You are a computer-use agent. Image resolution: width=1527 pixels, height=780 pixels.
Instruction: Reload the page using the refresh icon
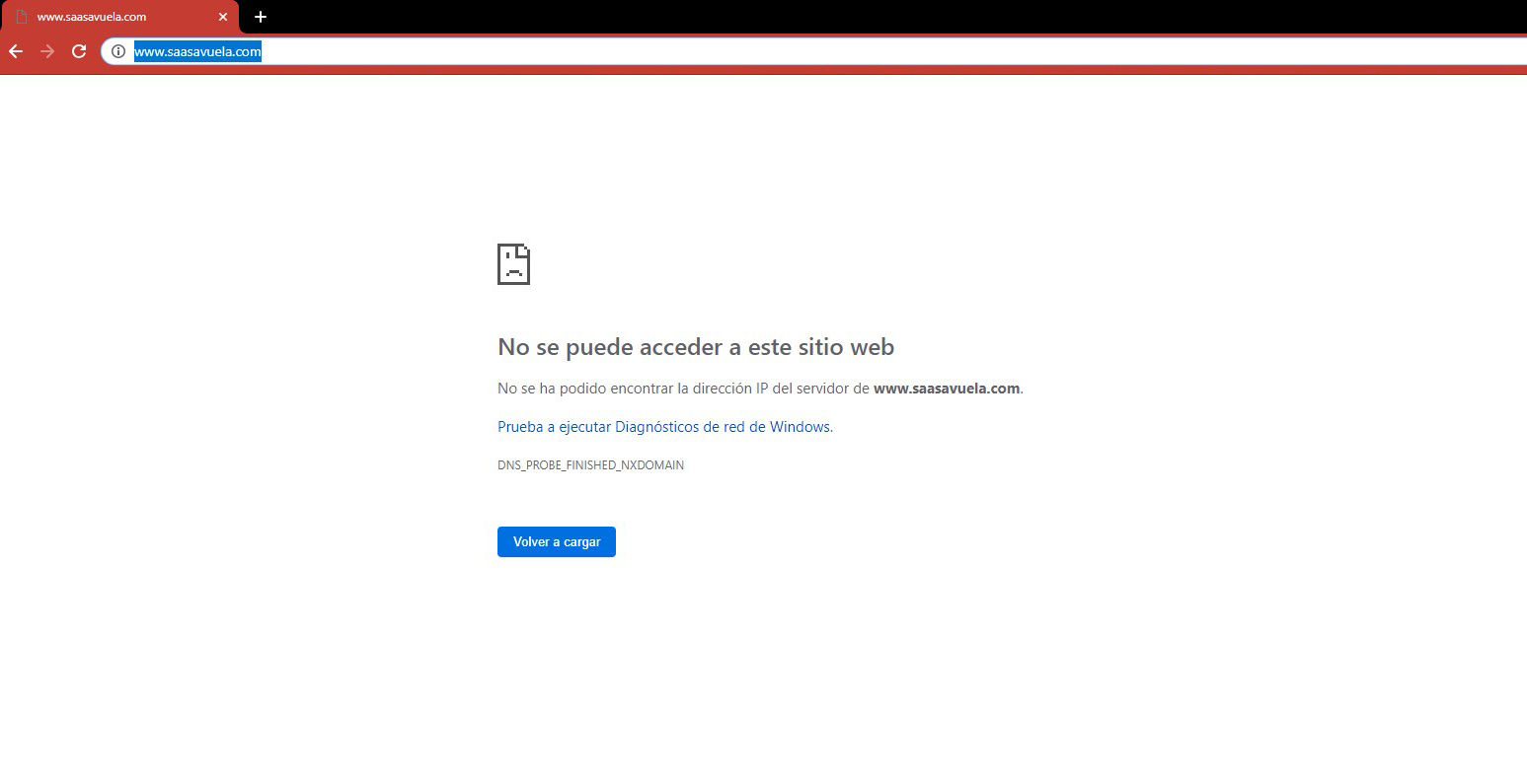pos(79,51)
